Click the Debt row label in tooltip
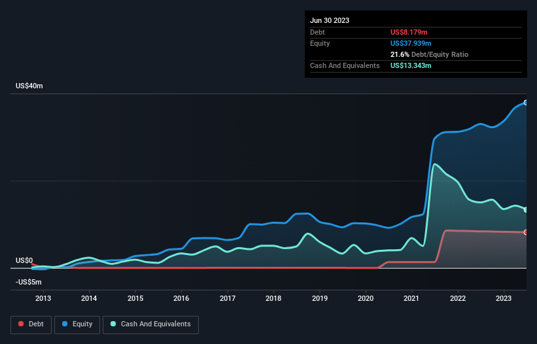537x344 pixels. click(317, 32)
